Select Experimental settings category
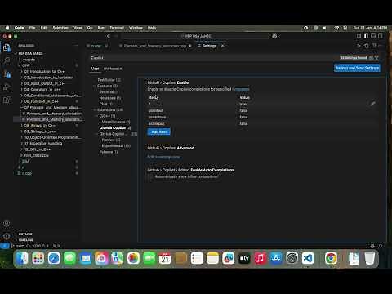 click(116, 146)
